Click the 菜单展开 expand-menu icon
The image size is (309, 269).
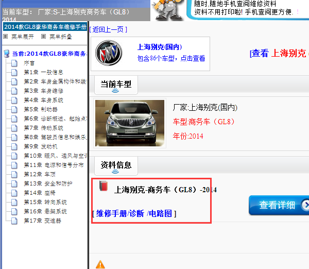click(x=6, y=37)
